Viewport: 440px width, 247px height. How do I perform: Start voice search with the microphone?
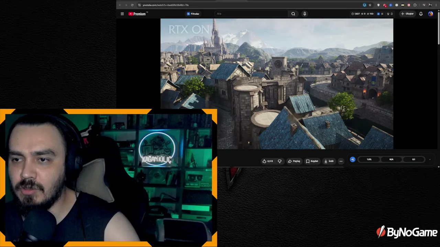click(x=305, y=14)
